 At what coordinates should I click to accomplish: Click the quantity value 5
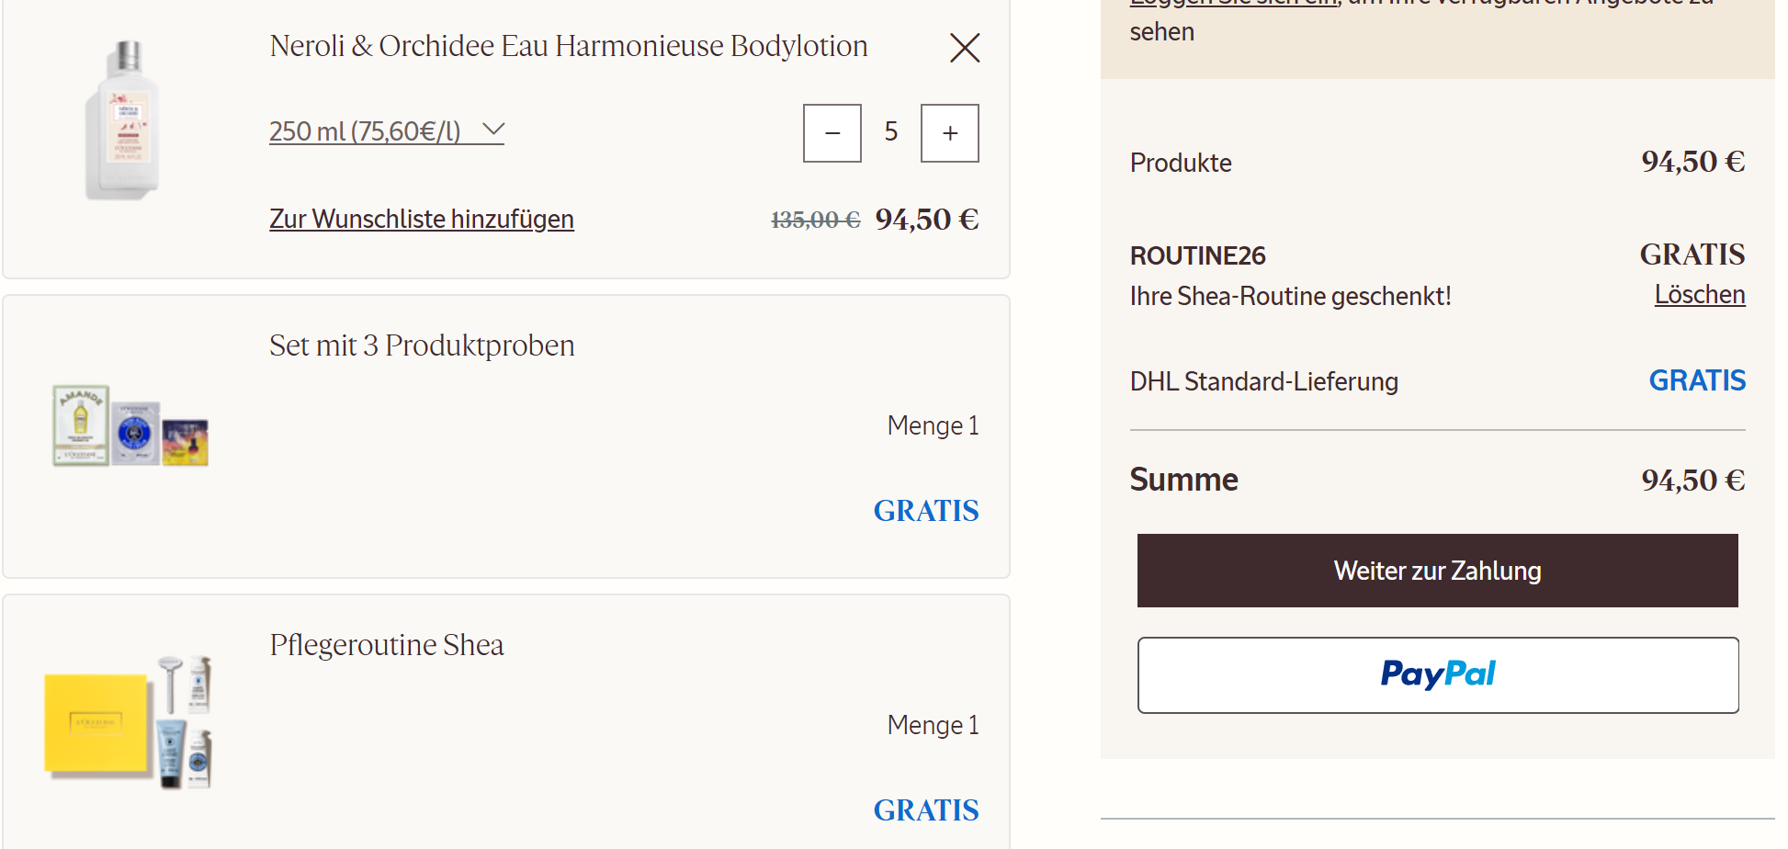pyautogui.click(x=891, y=132)
